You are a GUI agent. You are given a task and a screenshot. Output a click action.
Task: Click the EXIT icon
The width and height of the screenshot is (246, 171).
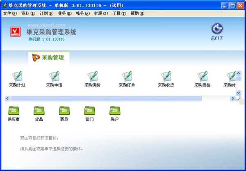click(217, 32)
